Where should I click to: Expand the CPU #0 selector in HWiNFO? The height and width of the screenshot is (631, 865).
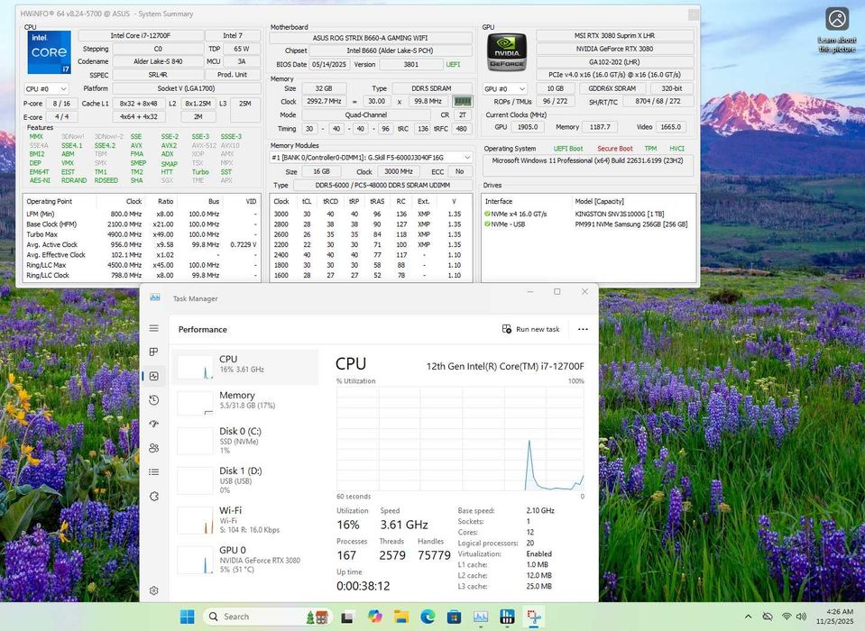pyautogui.click(x=46, y=88)
